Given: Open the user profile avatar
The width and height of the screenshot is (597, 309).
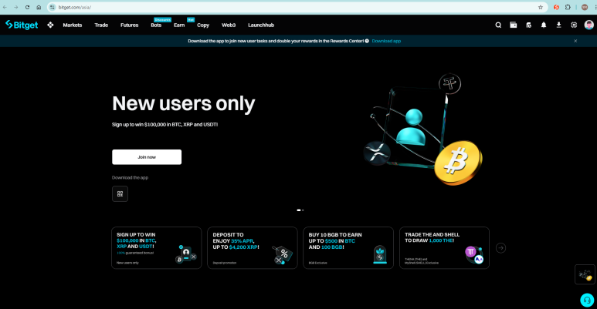Looking at the screenshot, I should 589,25.
